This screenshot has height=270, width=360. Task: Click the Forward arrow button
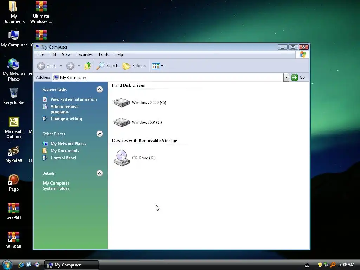click(x=70, y=66)
